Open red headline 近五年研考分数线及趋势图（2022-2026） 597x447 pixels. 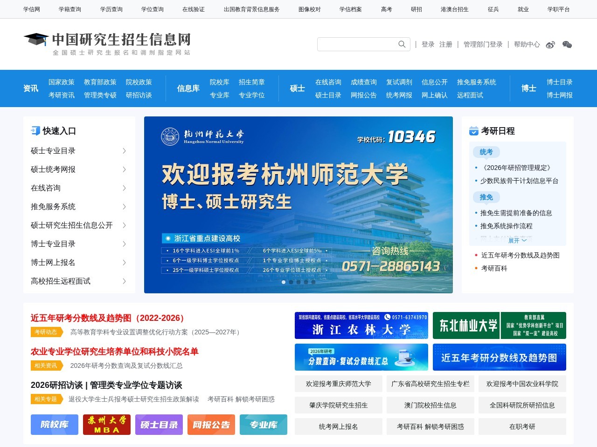pyautogui.click(x=109, y=318)
